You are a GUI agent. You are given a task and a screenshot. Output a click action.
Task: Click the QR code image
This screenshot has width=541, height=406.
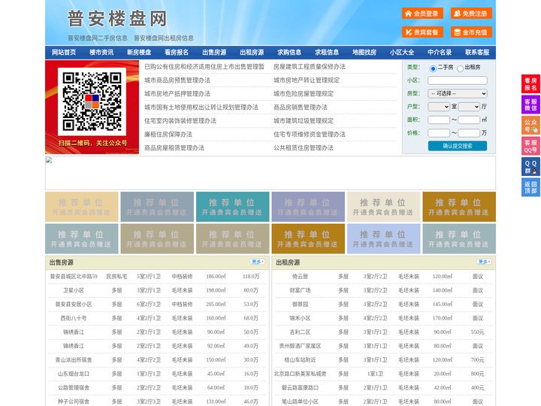(x=92, y=101)
